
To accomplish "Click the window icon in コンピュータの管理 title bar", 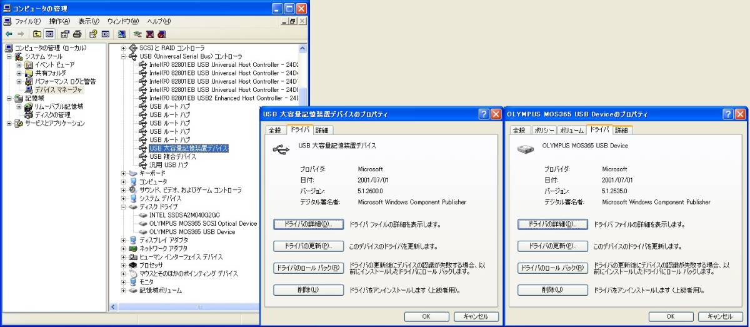I will (x=7, y=8).
